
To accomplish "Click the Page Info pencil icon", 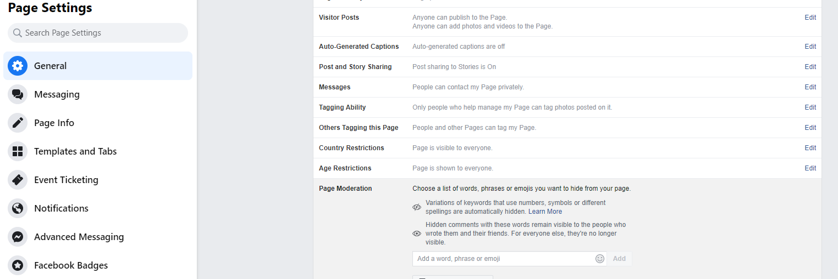I will point(18,123).
